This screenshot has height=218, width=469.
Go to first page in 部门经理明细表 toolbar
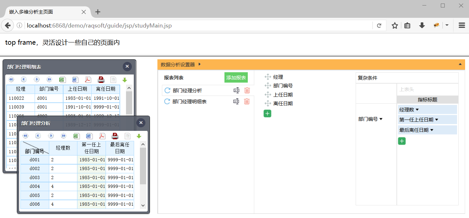[11, 79]
